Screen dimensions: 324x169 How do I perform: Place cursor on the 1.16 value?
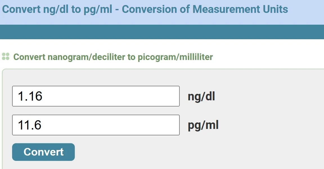(x=30, y=96)
